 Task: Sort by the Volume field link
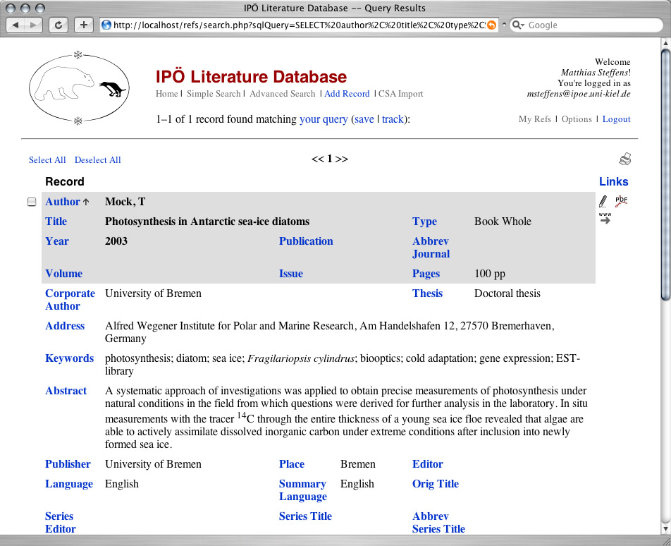63,274
